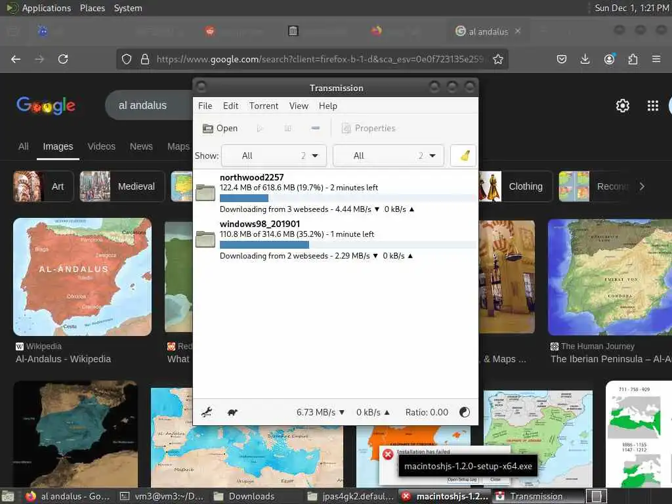Select the windows98_201901 torrent

click(335, 240)
